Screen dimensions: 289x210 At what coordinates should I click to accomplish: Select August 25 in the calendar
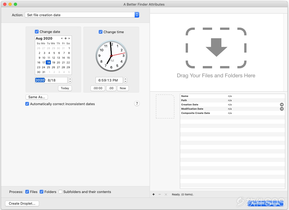pyautogui.click(x=48, y=67)
